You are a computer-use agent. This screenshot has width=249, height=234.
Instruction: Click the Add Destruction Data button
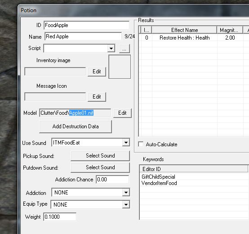click(76, 126)
